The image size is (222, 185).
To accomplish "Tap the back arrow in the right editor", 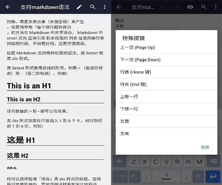I will click(x=119, y=7).
